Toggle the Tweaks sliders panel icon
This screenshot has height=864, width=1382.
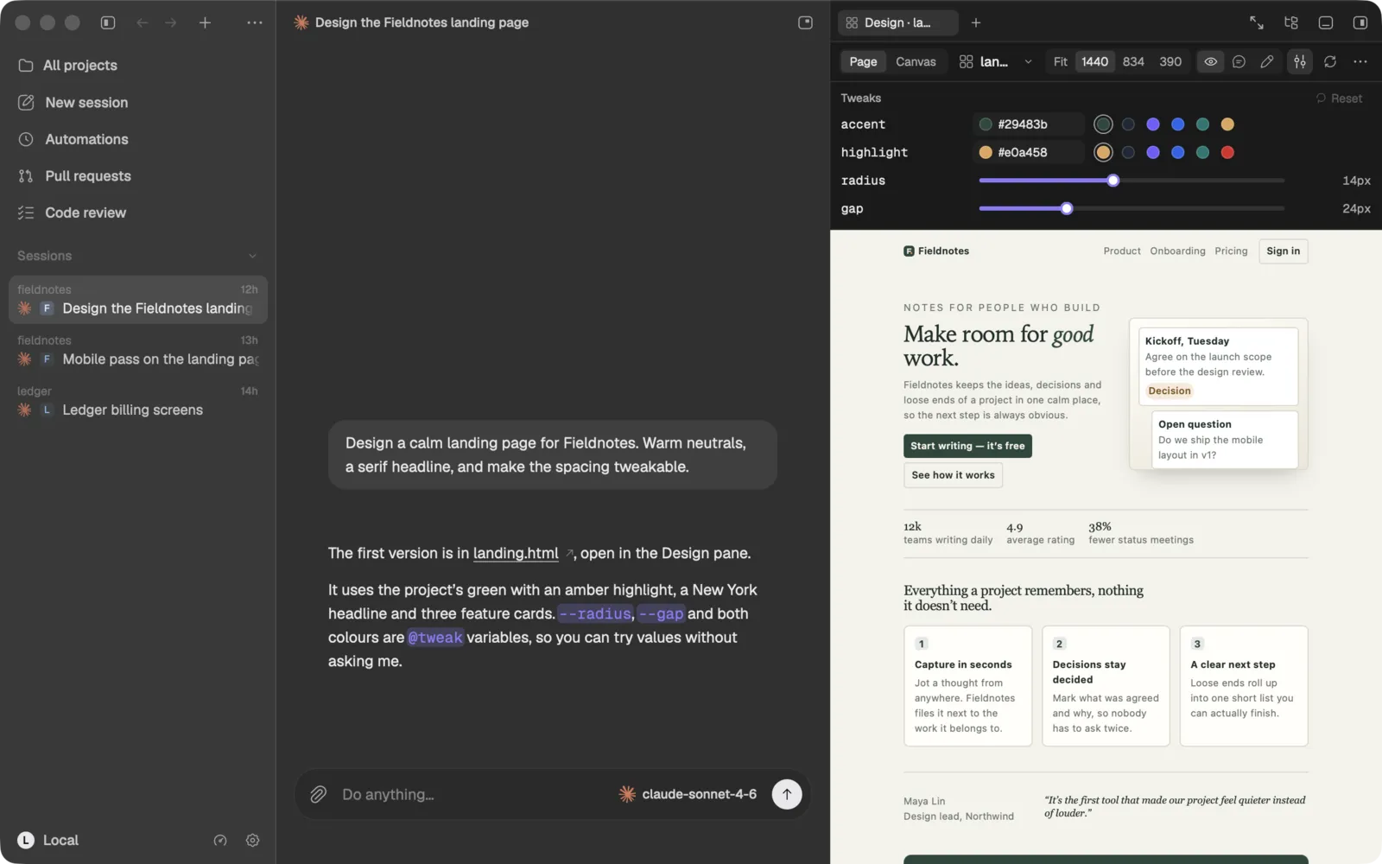click(1300, 61)
